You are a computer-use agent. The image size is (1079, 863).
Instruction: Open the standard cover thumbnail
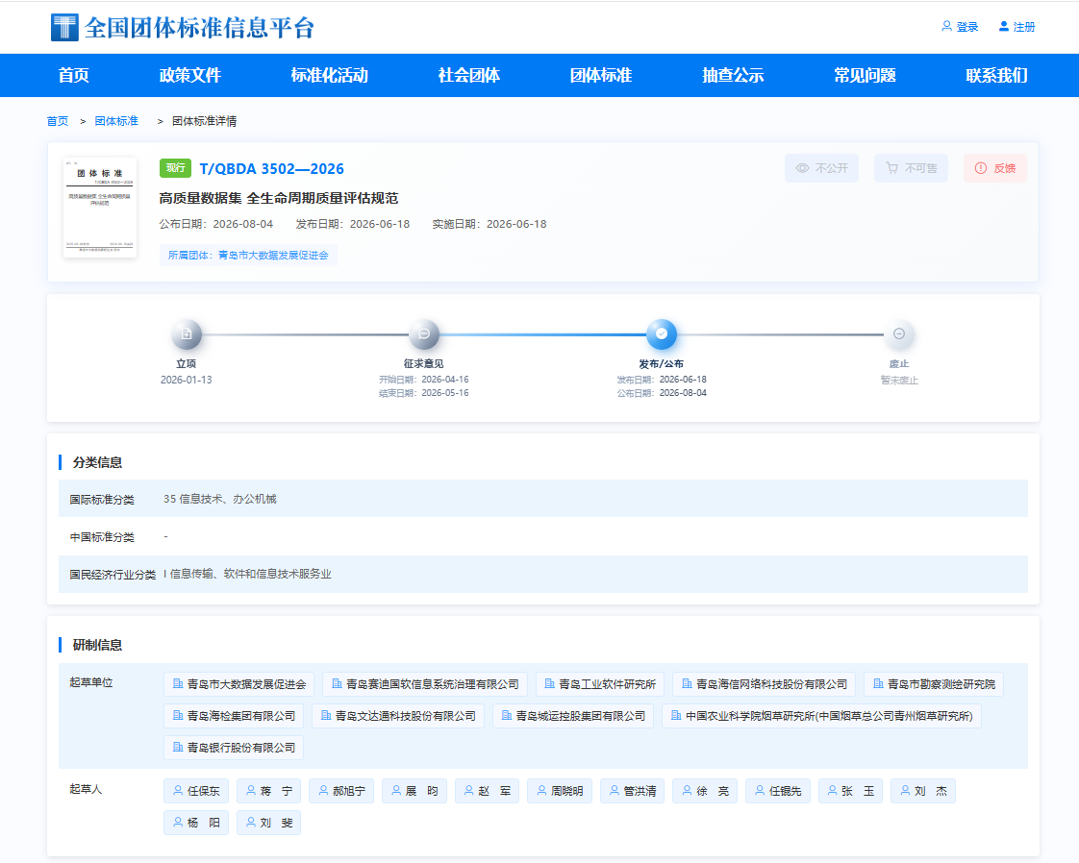(x=100, y=208)
